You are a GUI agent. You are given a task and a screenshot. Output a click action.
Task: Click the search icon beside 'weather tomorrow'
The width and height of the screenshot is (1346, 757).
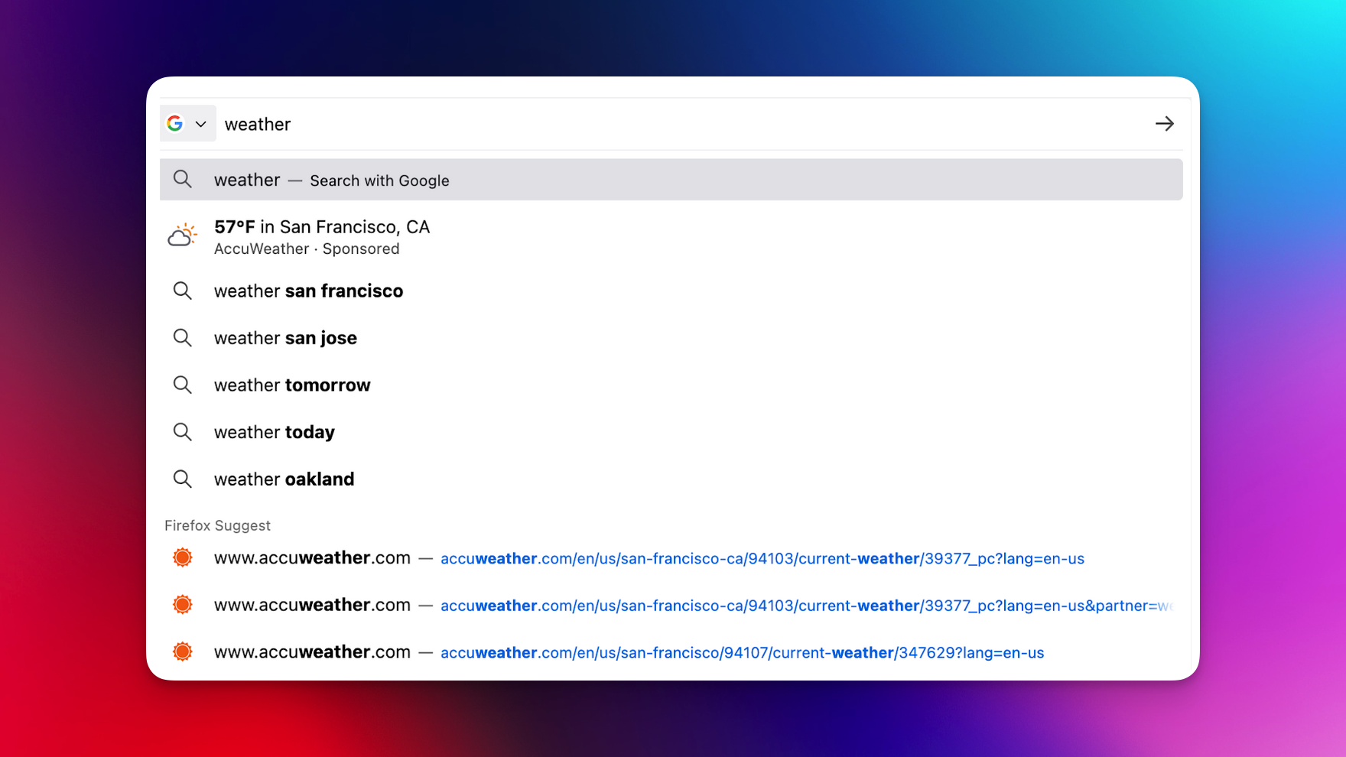(183, 385)
